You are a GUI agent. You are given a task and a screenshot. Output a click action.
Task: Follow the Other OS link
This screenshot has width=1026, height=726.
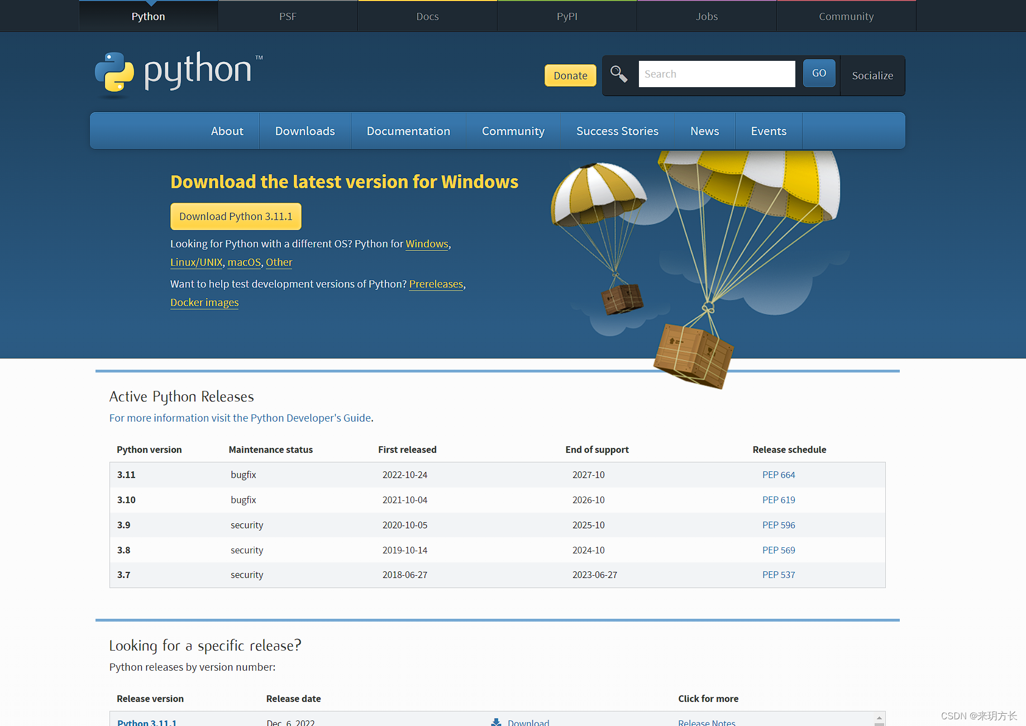279,262
